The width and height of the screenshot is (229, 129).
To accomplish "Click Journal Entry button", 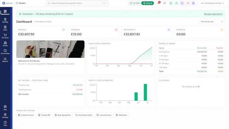I will pyautogui.click(x=104, y=115).
